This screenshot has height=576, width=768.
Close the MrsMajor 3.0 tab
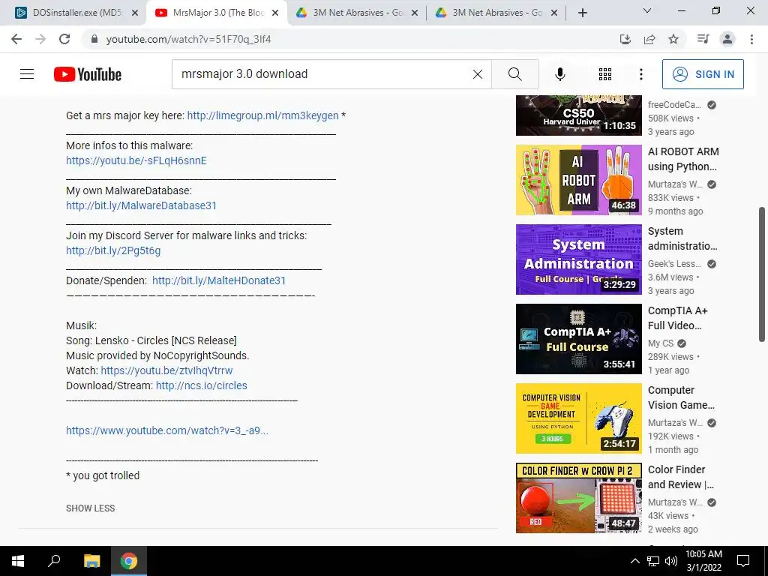point(275,13)
